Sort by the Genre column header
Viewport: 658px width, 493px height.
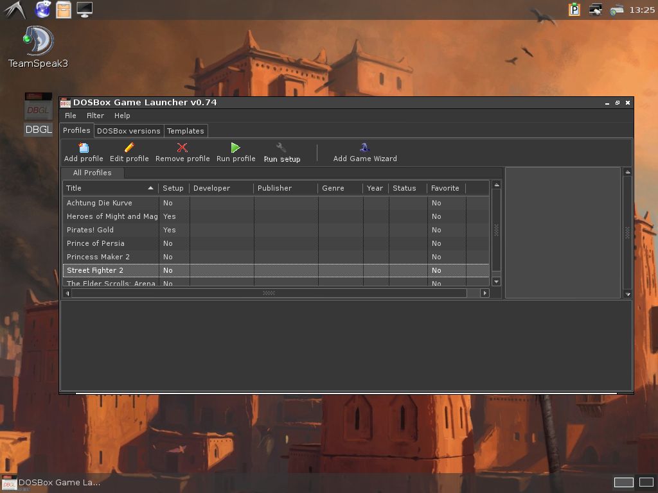pyautogui.click(x=341, y=188)
